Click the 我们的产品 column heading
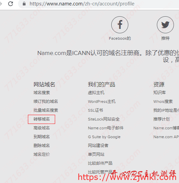The height and width of the screenshot is (183, 179). tap(101, 85)
